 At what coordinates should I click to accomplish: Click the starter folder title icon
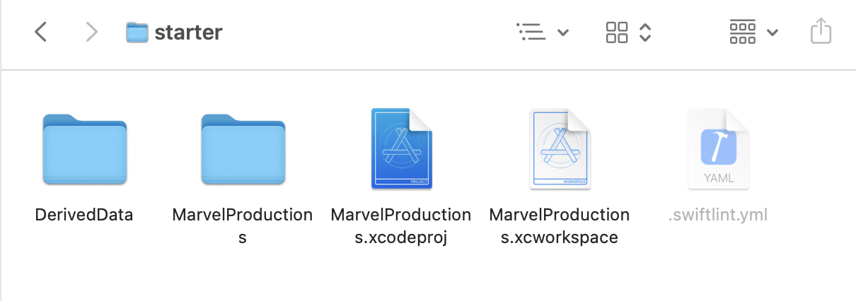tap(137, 33)
